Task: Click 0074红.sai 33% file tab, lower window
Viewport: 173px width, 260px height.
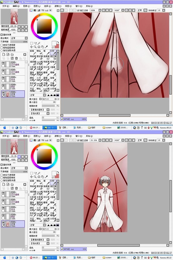Action: pyautogui.click(x=73, y=249)
